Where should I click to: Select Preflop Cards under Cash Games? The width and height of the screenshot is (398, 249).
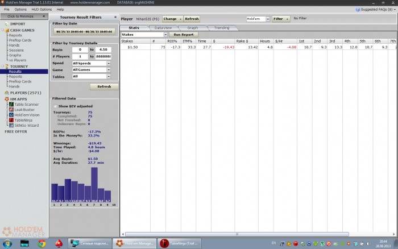coord(20,39)
